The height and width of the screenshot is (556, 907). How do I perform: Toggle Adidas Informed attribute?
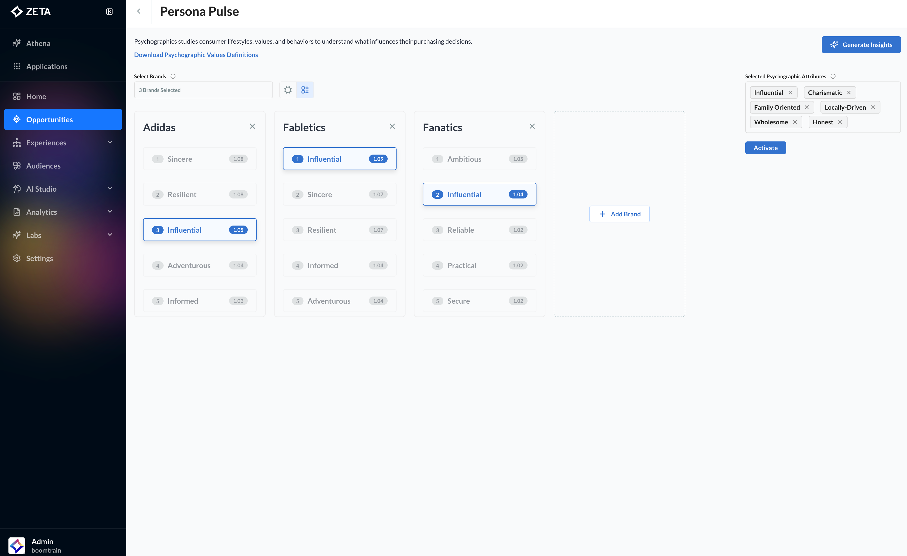pos(200,301)
